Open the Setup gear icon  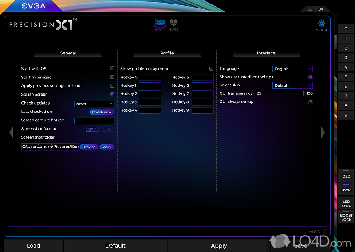(x=321, y=24)
